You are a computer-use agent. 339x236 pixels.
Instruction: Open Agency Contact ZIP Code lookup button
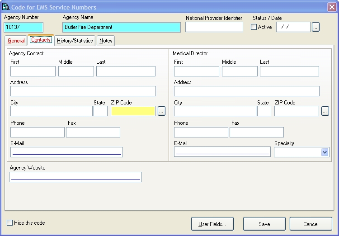pyautogui.click(x=161, y=111)
